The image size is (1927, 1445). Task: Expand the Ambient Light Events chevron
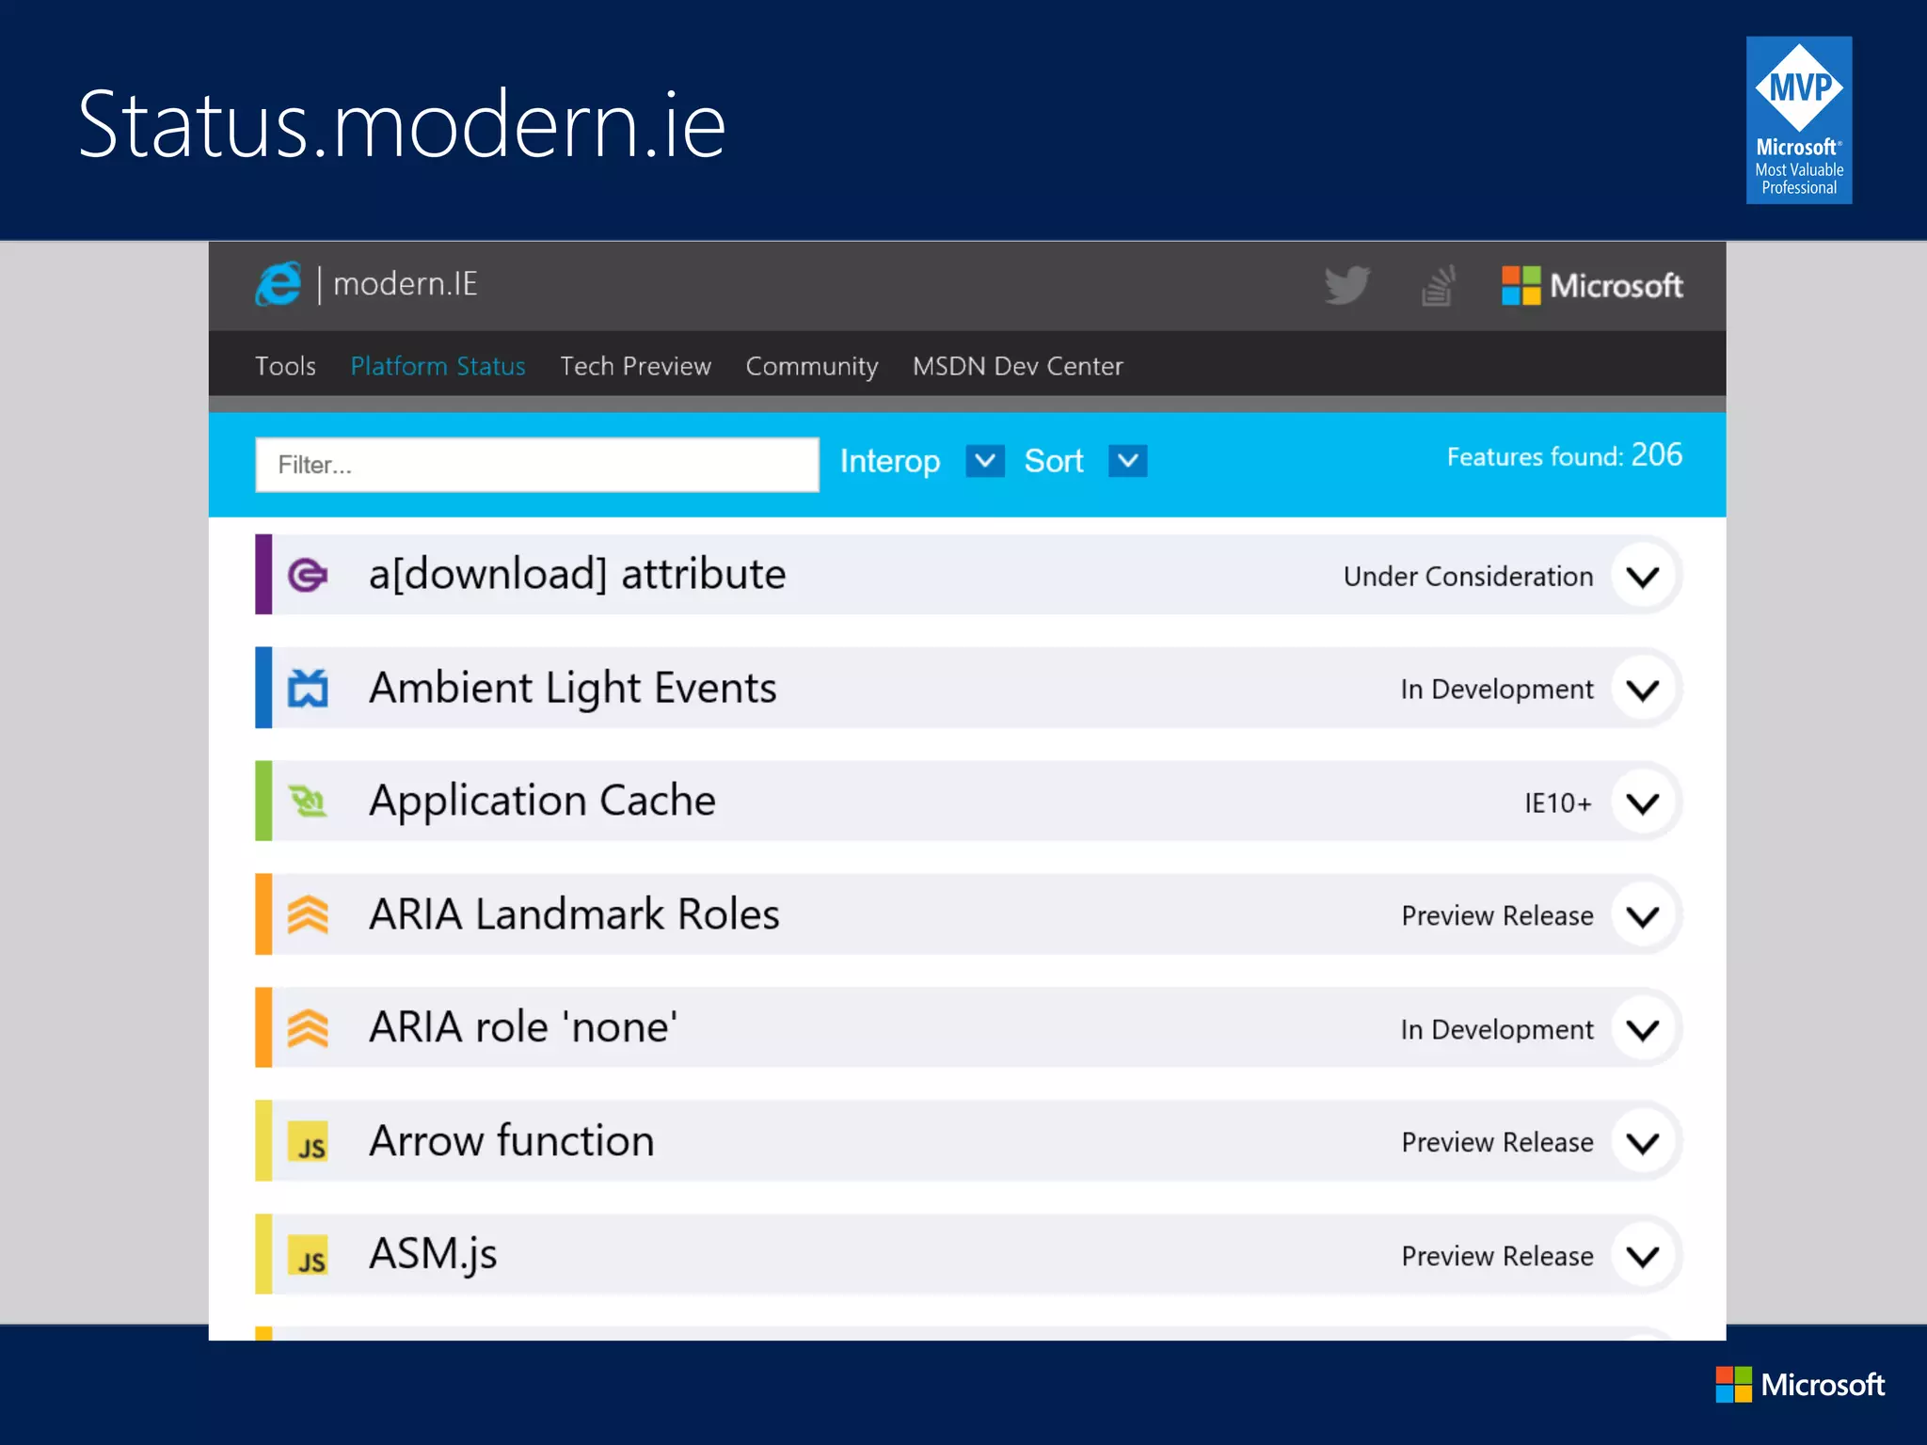(1643, 690)
